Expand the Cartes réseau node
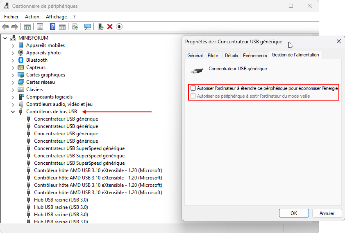This screenshot has height=233, width=345. point(13,82)
